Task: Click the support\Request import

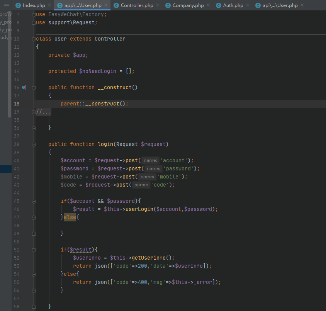Action: (x=71, y=22)
